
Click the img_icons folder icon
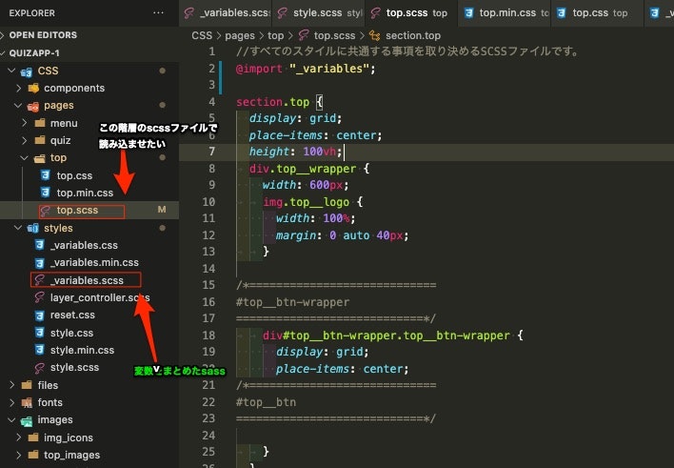33,437
